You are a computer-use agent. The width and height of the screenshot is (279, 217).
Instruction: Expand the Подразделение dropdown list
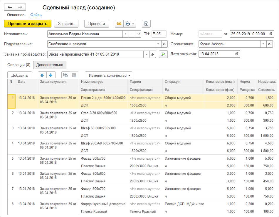click(x=159, y=44)
